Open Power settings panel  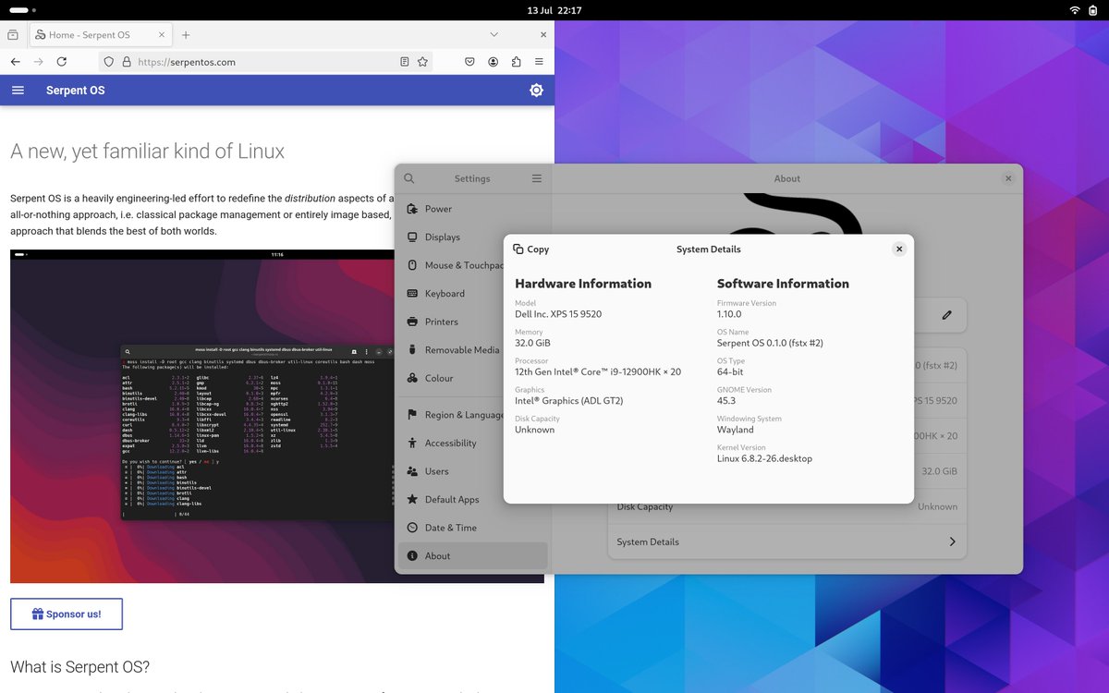pyautogui.click(x=473, y=209)
